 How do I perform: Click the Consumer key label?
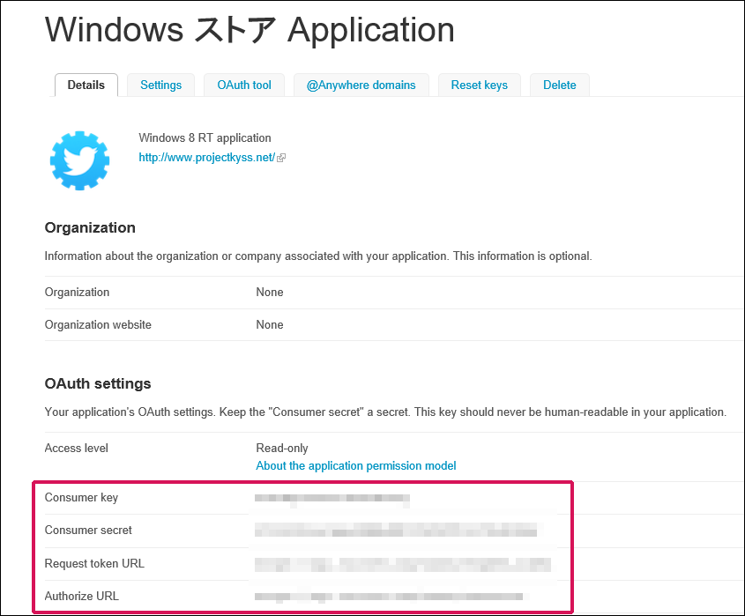(81, 497)
